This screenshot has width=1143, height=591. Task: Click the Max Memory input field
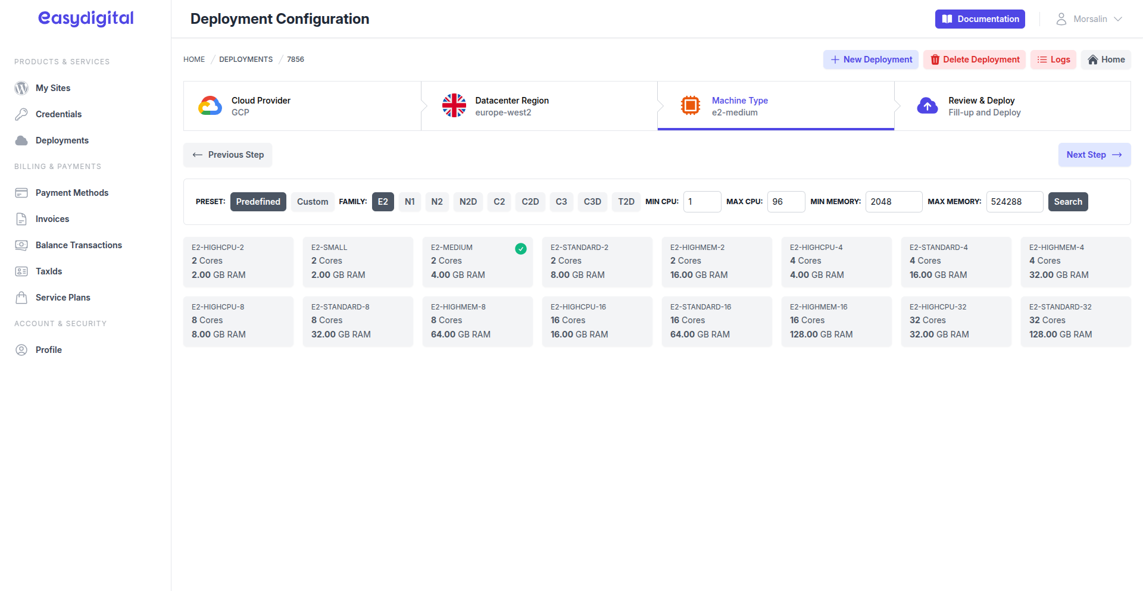click(1014, 202)
